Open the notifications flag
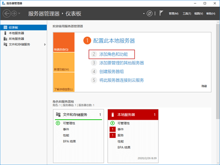 pos(161,13)
